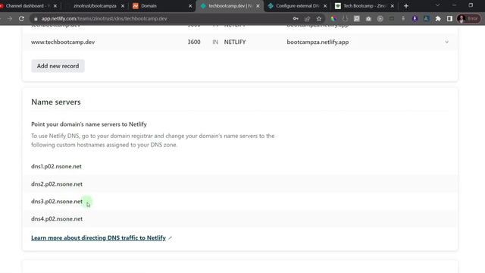This screenshot has height=273, width=485.
Task: Click bootcampza.netlify.app value in www record
Action: tap(318, 42)
